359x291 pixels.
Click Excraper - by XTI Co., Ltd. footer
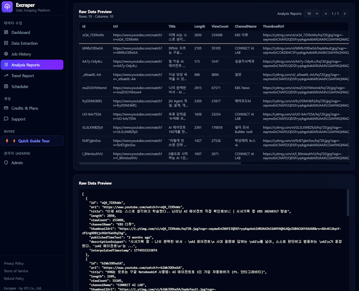(x=23, y=288)
